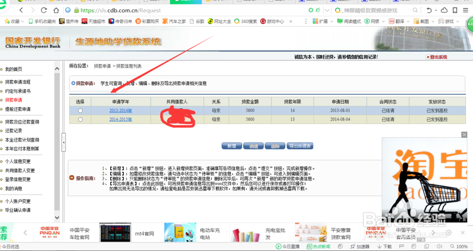Close the bottom recommendation bar
The width and height of the screenshot is (473, 251).
click(463, 232)
